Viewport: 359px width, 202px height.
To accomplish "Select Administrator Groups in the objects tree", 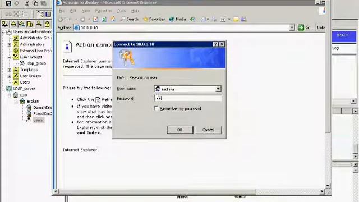I will (x=36, y=38).
